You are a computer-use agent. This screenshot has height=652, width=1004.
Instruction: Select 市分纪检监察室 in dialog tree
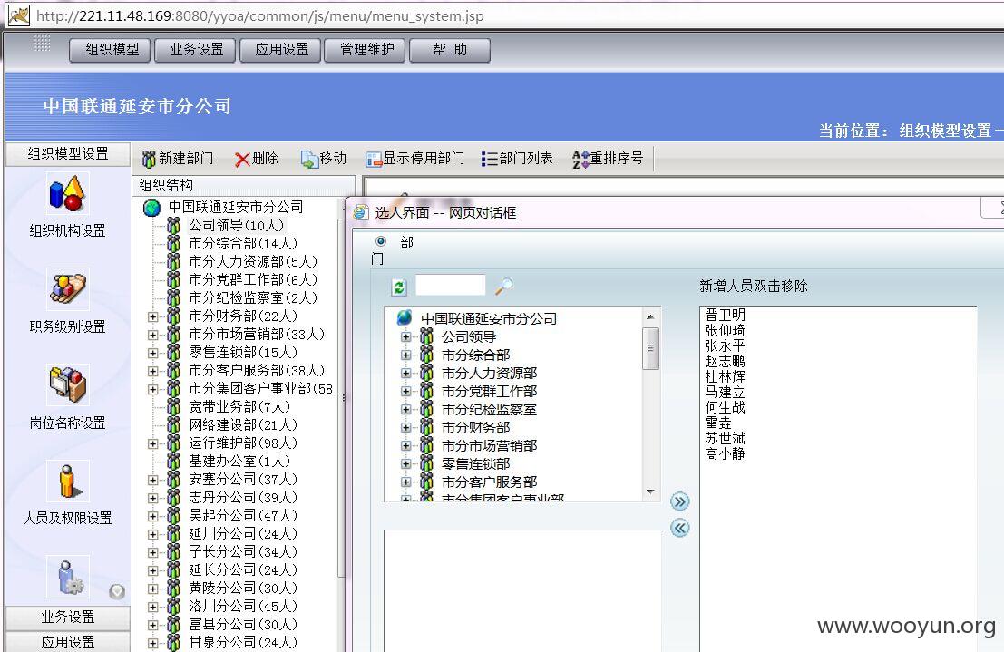click(x=489, y=409)
